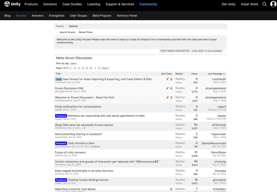Click Feedback badge on Floating Cookie Settings banner

[61, 180]
